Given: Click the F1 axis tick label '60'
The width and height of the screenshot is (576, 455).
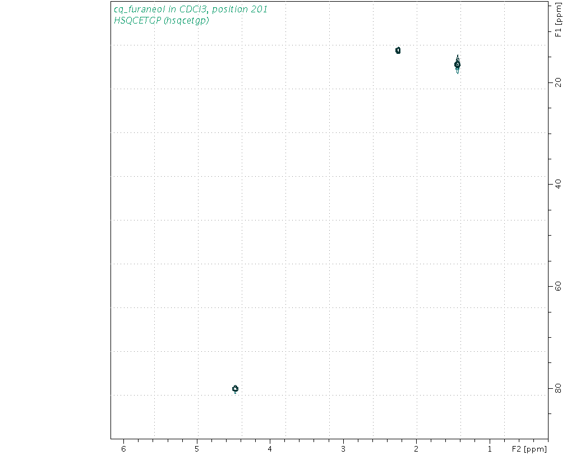Looking at the screenshot, I should (x=559, y=286).
